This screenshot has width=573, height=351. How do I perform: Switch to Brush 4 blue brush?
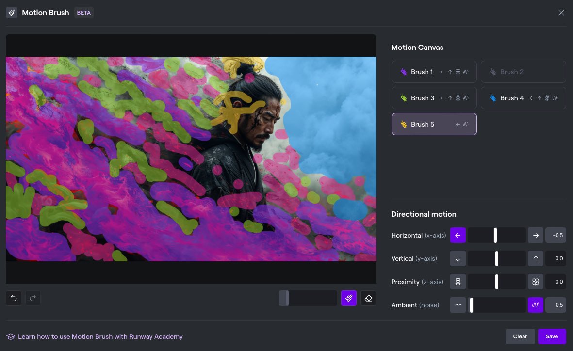point(524,98)
